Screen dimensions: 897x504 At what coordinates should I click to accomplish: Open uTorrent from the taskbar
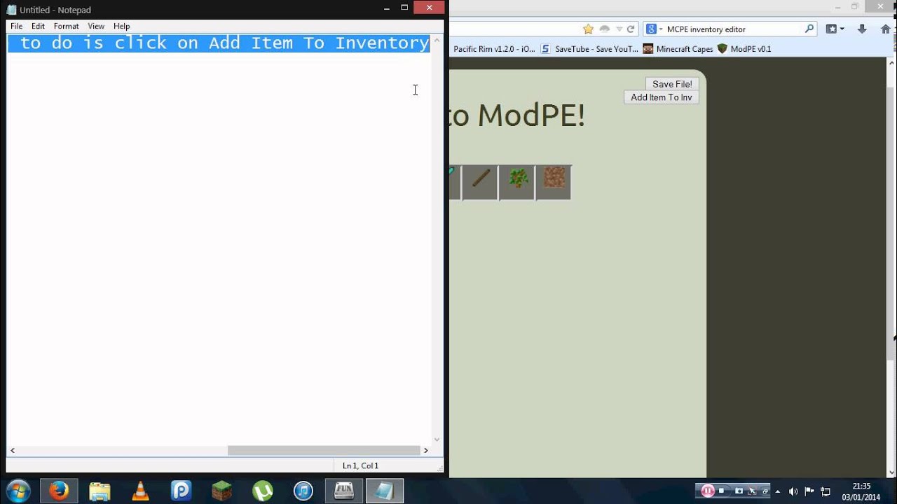(x=262, y=491)
